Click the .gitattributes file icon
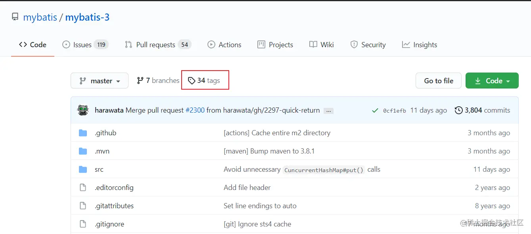This screenshot has width=531, height=234. click(x=83, y=206)
